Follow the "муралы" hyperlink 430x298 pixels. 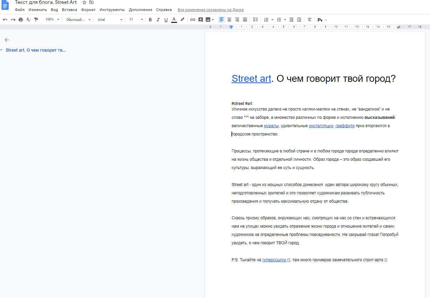[271, 126]
